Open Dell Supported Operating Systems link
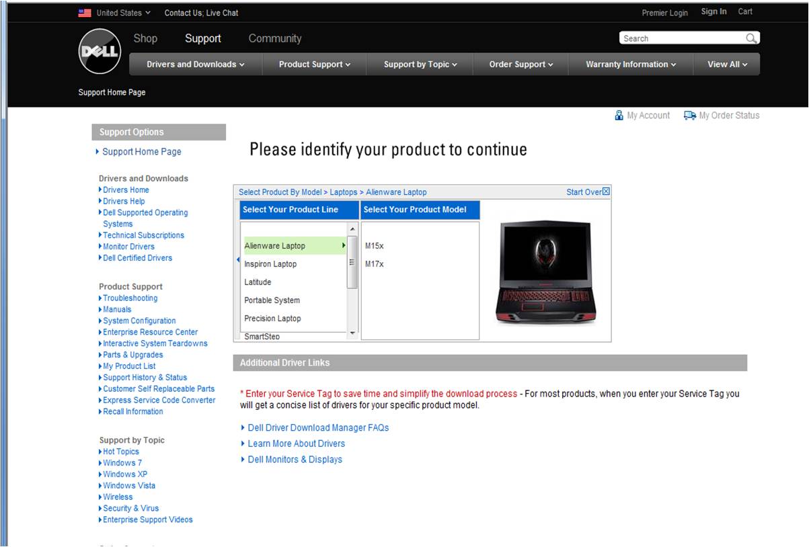This screenshot has height=547, width=809. (145, 218)
